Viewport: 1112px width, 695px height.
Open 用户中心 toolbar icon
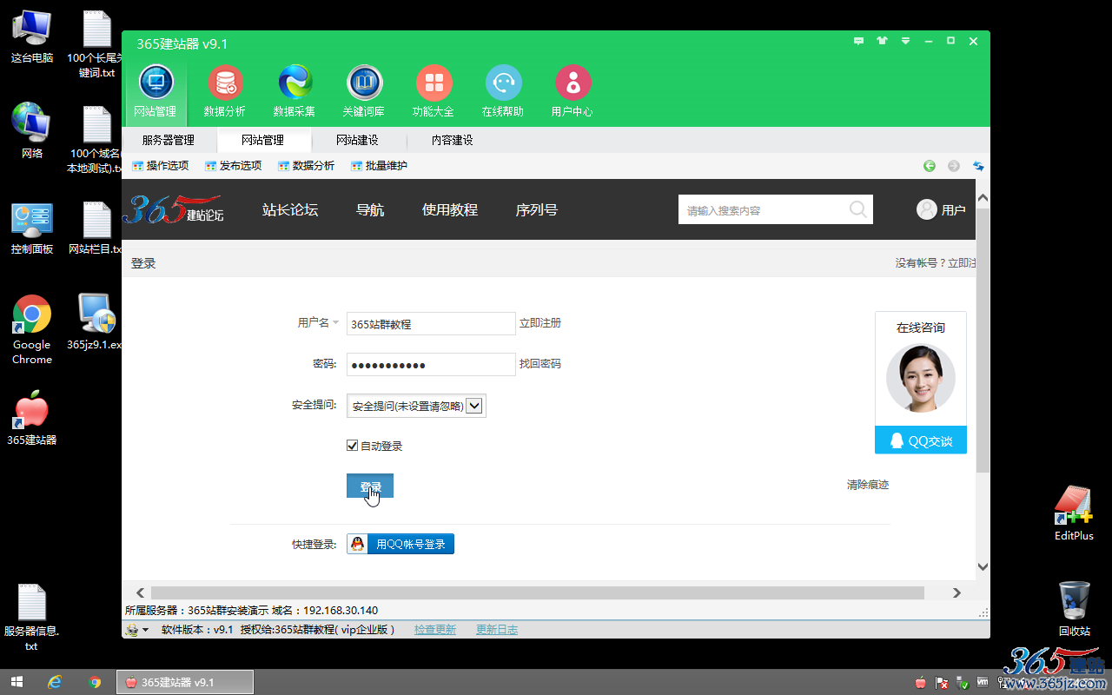pos(573,91)
